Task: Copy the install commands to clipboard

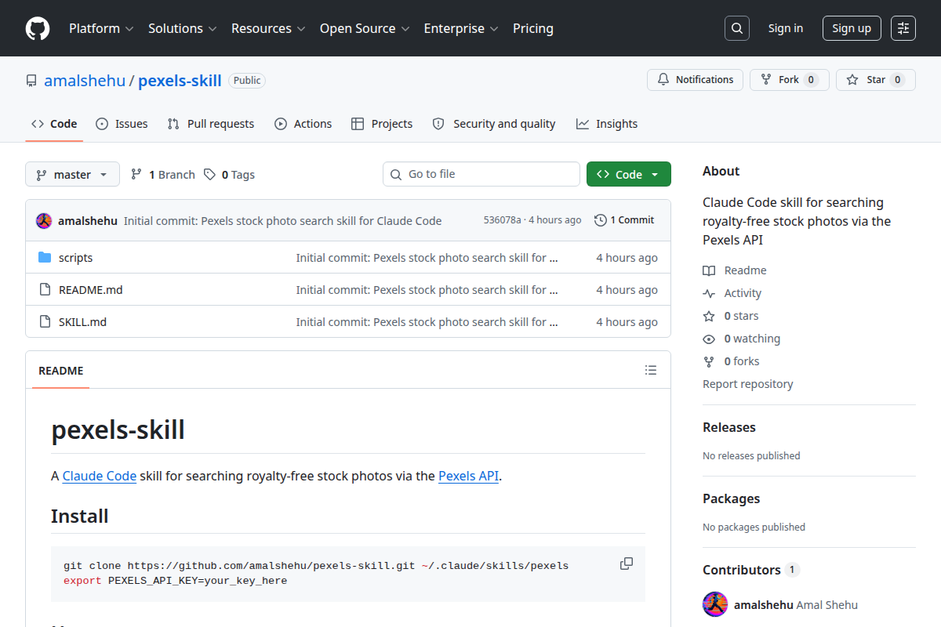Action: tap(627, 564)
